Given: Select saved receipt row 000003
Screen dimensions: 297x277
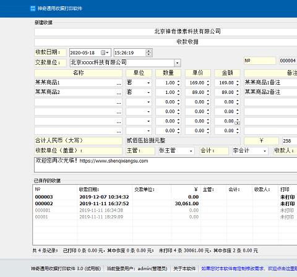Looking at the screenshot, I should 165,197.
